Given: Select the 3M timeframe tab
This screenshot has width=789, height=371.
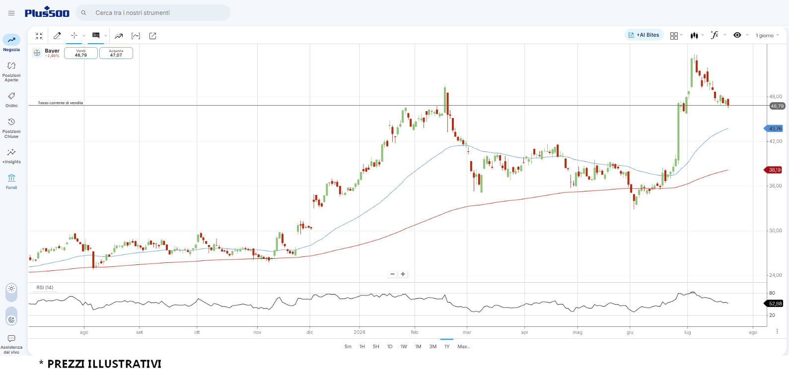Looking at the screenshot, I should coord(433,347).
